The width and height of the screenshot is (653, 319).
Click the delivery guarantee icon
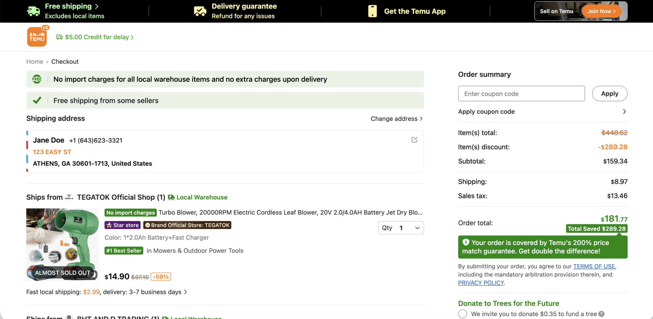pyautogui.click(x=200, y=11)
